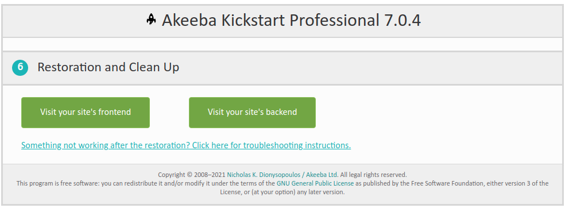Click the "Copyright © 2008–2021" text
The image size is (565, 208).
192,175
